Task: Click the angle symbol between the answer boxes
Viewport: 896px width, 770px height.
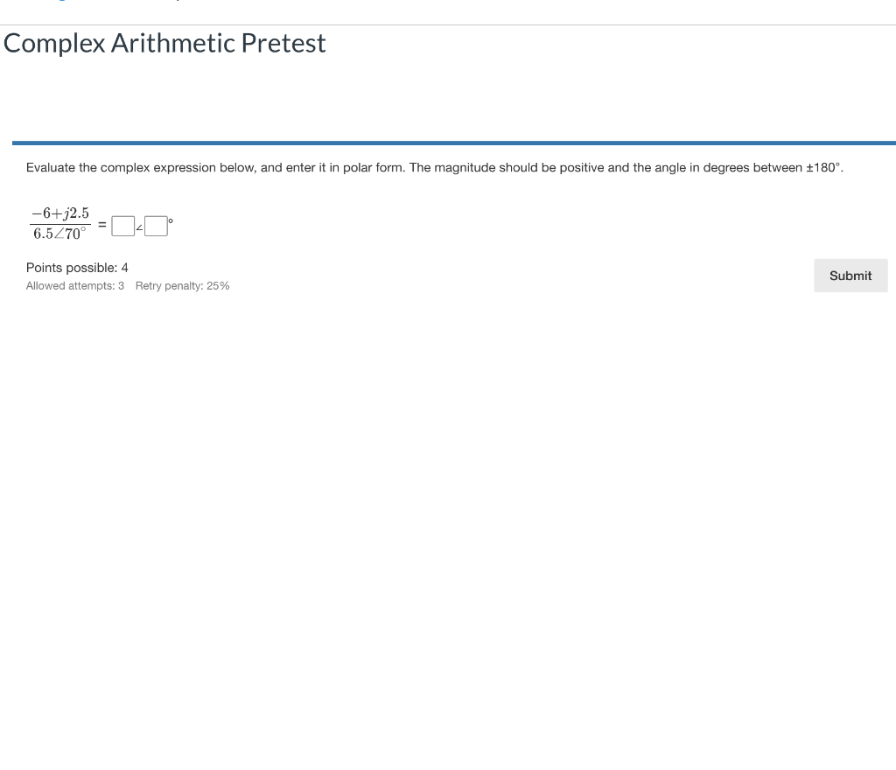Action: click(x=139, y=227)
